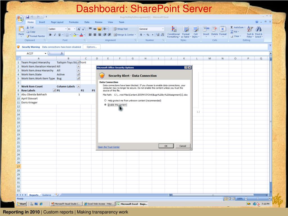Screen dimensions: 288x216
Task: Click AutoSum in the Editing group
Action: point(238,27)
